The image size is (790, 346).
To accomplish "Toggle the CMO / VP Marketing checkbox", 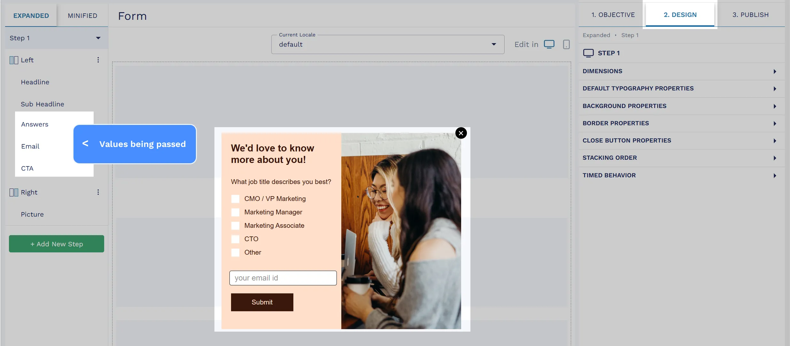I will tap(235, 198).
